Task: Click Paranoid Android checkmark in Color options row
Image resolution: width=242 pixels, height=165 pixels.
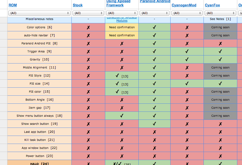Action: 154,27
